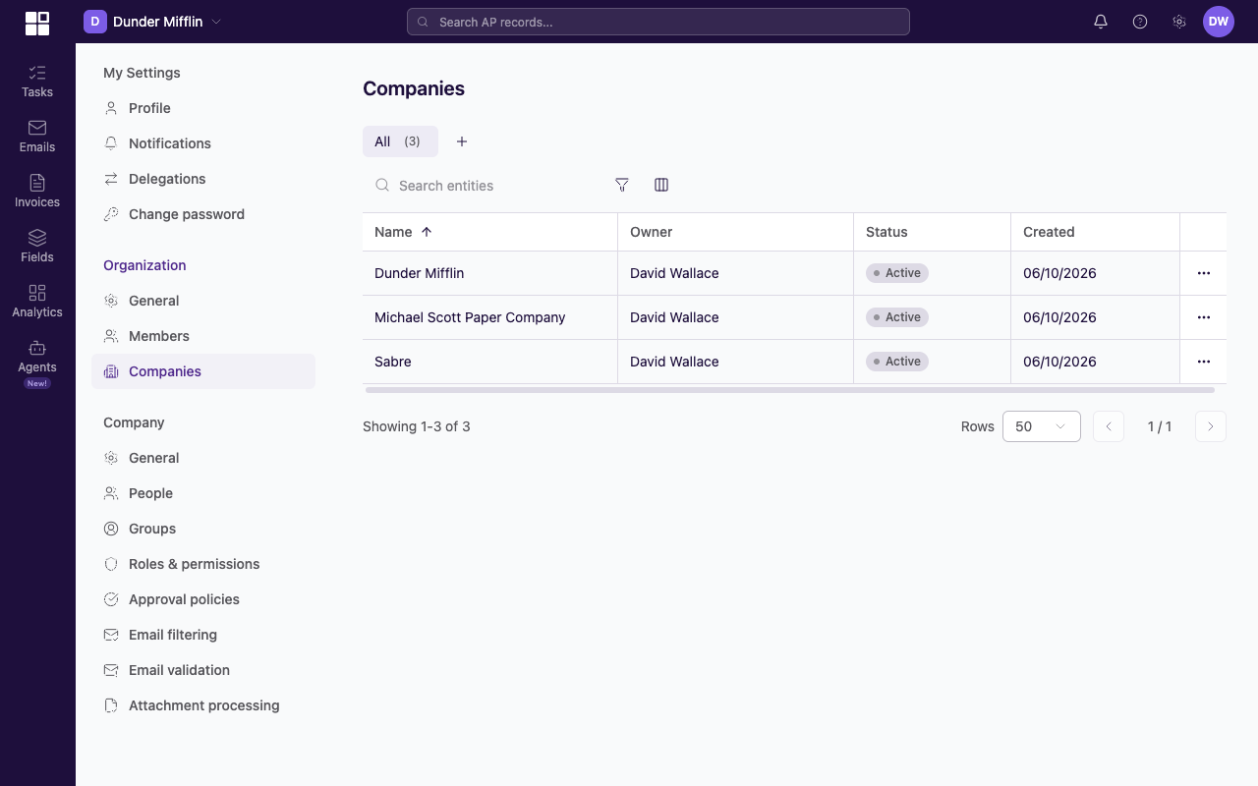The width and height of the screenshot is (1258, 786).
Task: Open Profile settings
Action: pyautogui.click(x=203, y=108)
